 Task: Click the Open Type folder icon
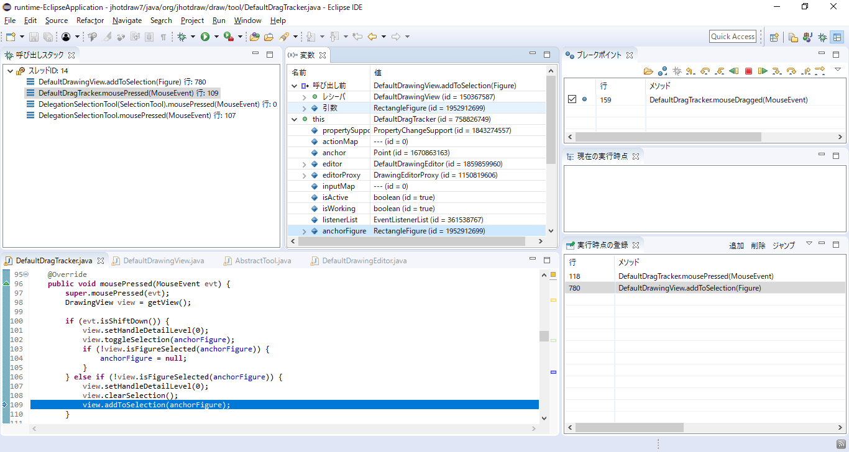[x=255, y=37]
